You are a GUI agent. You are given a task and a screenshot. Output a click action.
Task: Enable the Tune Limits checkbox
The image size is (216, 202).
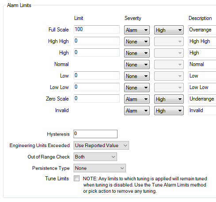click(76, 178)
